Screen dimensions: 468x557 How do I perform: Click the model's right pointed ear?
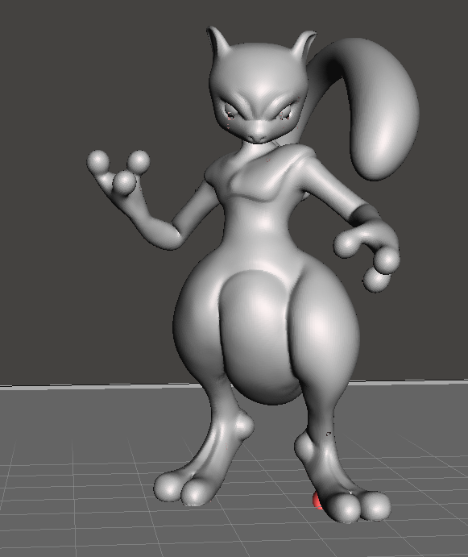(x=305, y=44)
